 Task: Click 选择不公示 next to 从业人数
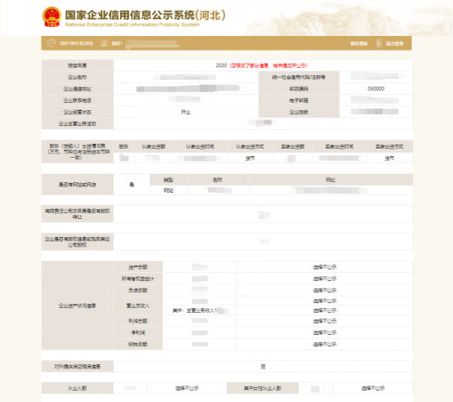point(187,388)
